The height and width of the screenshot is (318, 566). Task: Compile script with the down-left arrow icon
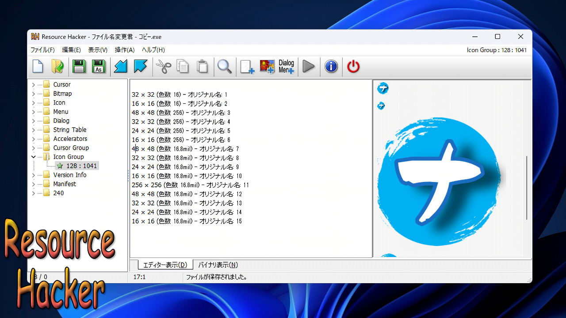120,67
